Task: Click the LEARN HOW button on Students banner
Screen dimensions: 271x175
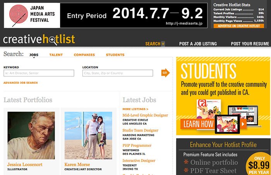Action: [198, 124]
